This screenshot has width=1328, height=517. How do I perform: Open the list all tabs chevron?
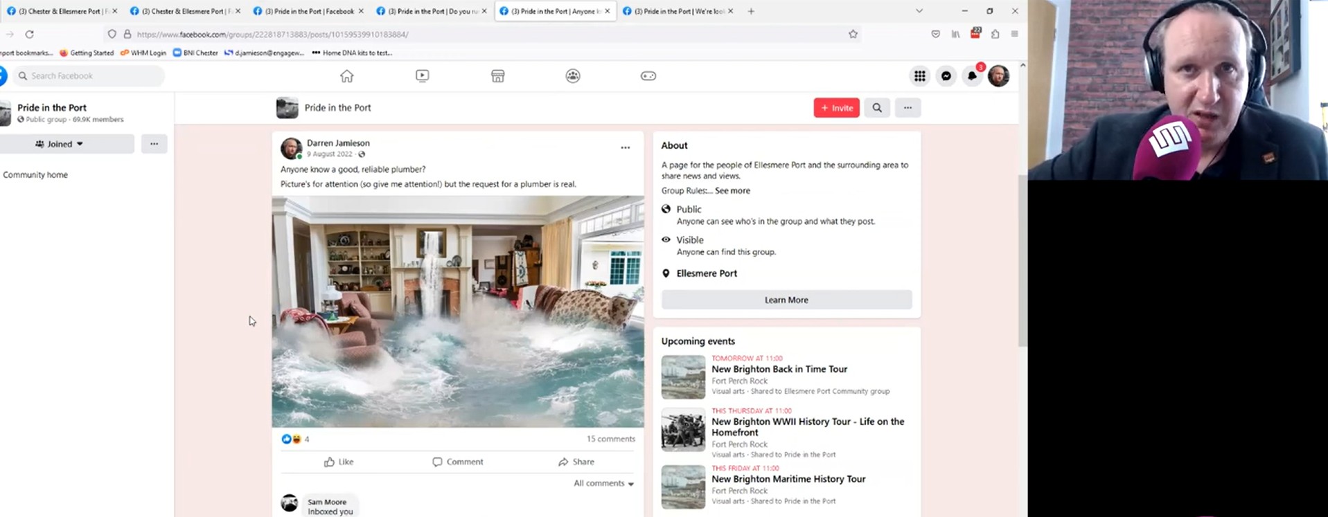(919, 11)
